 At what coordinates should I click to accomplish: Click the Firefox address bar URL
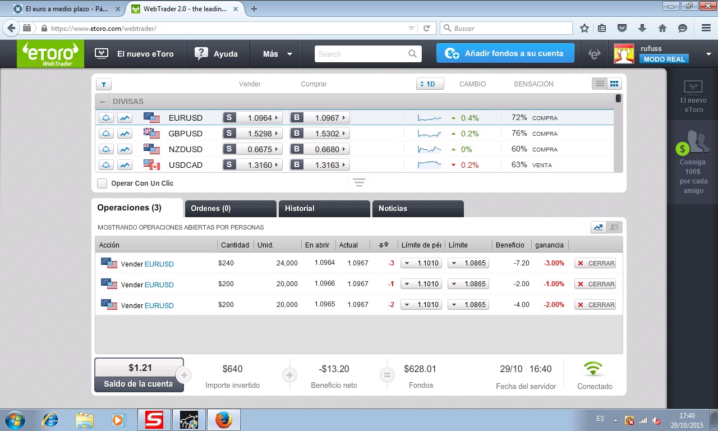point(104,28)
